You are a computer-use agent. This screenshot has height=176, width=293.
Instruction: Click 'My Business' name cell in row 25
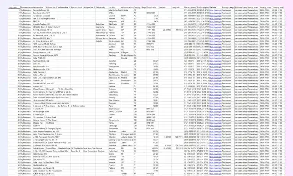[26, 78]
